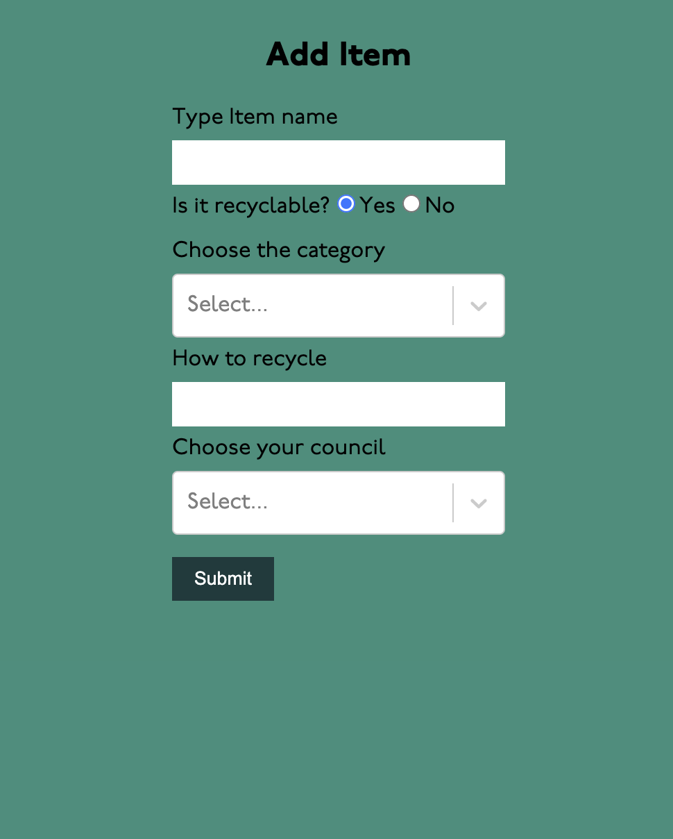
Task: Open the 'Choose the category' selector
Action: [x=312, y=305]
